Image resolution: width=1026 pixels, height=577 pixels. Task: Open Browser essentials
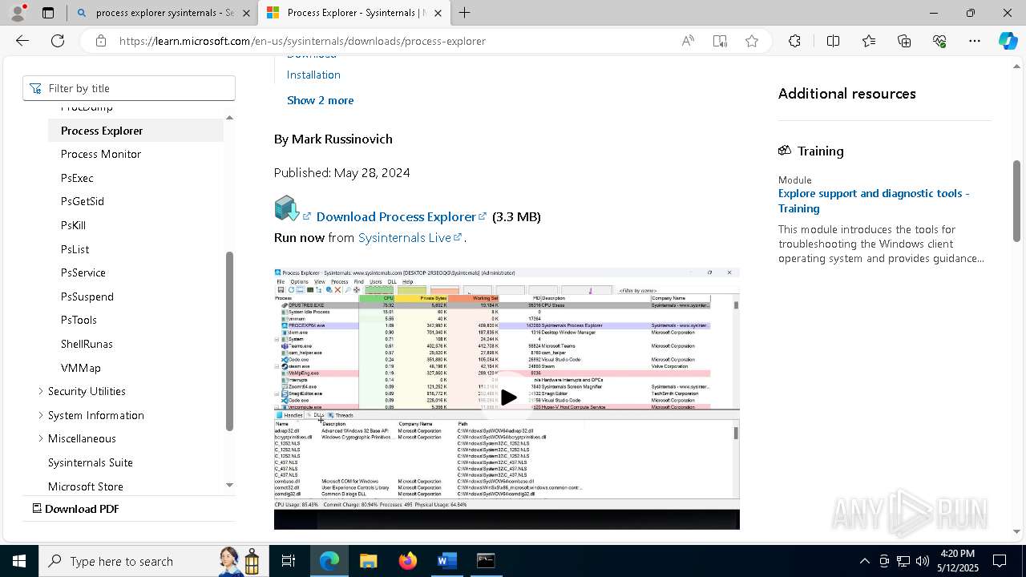click(x=939, y=41)
